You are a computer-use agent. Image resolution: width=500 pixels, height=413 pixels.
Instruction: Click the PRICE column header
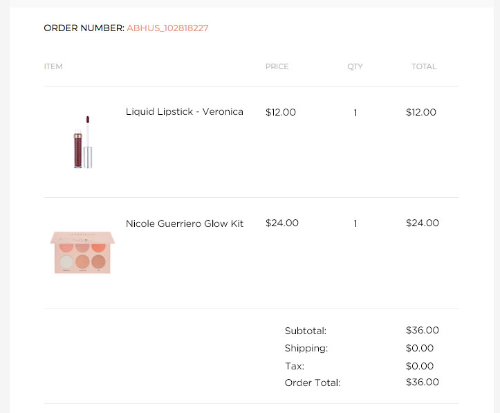tap(277, 66)
